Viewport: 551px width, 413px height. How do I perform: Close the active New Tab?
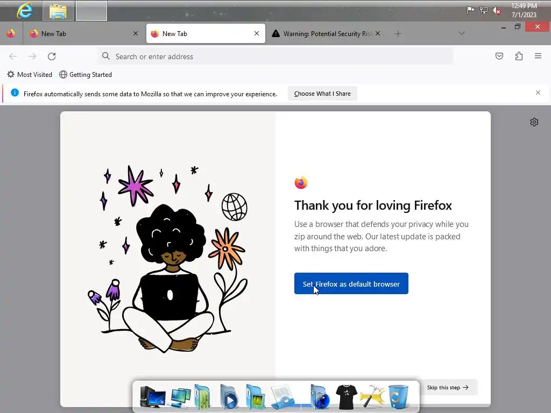(x=257, y=33)
